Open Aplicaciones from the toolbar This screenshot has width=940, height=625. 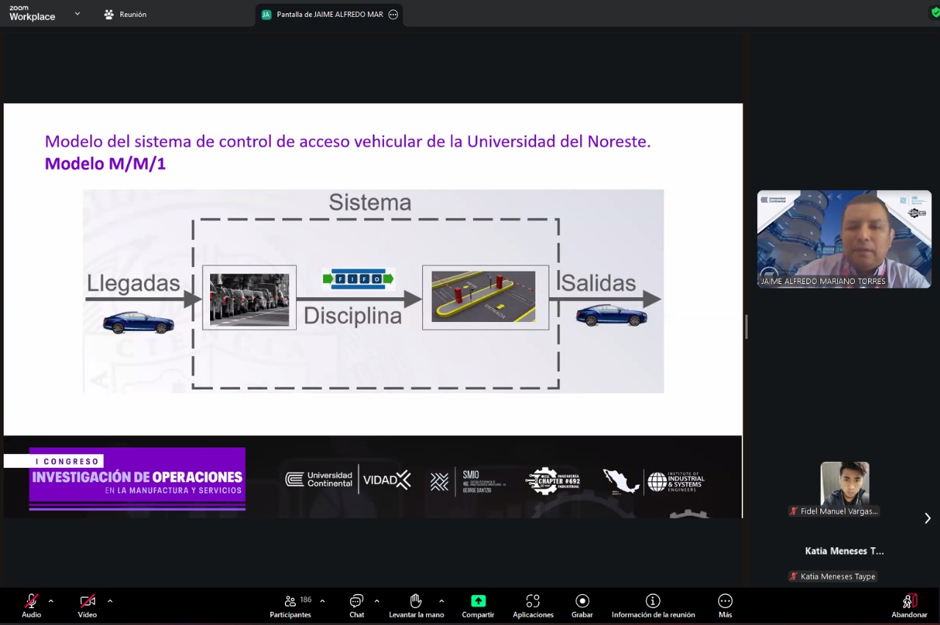pyautogui.click(x=532, y=605)
